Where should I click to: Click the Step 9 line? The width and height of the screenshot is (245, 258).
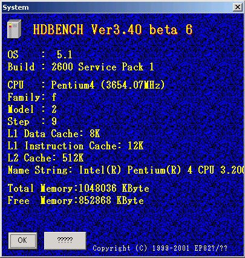pyautogui.click(x=32, y=121)
